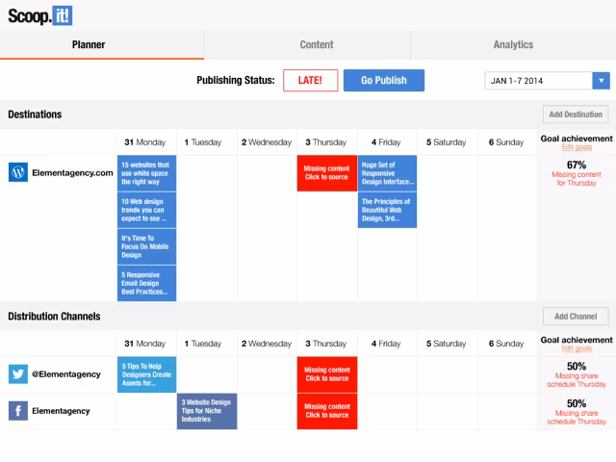Open Edit goals link under Distribution Channels
This screenshot has height=462, width=616.
(577, 348)
